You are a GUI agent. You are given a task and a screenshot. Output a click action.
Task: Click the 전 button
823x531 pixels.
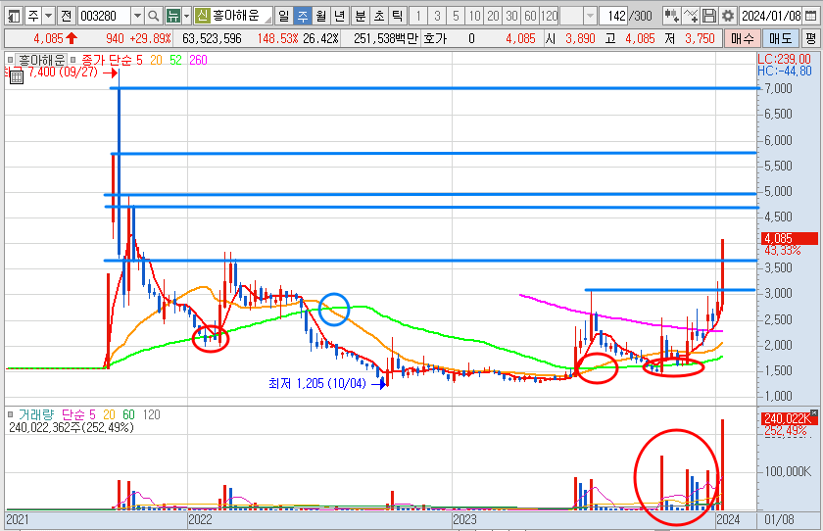[67, 17]
